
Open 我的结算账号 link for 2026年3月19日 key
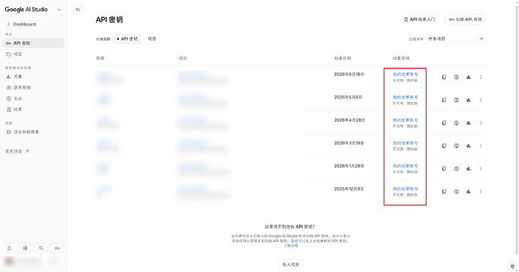click(405, 143)
